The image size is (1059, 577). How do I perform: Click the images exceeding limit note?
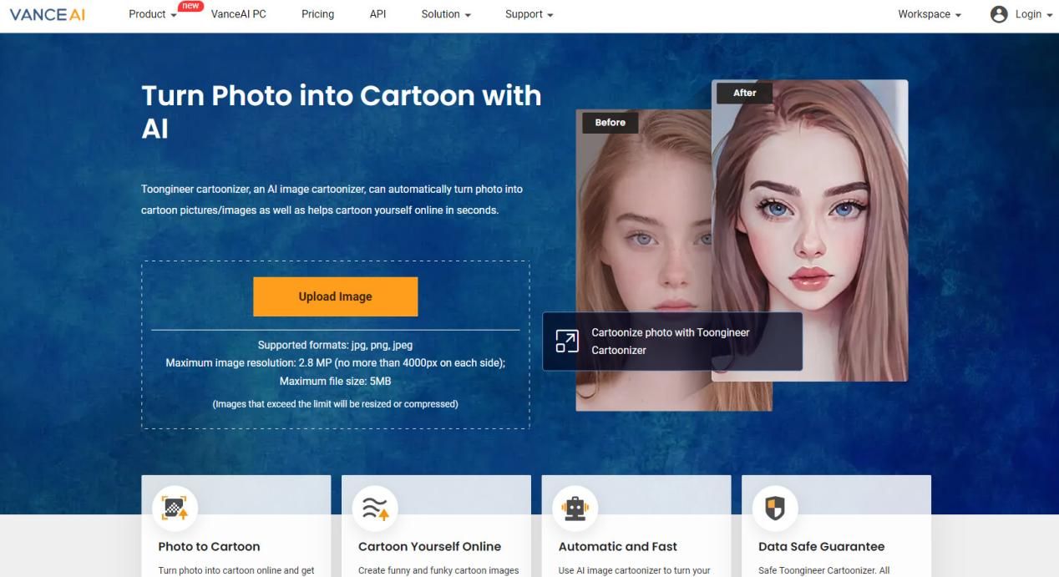[335, 404]
